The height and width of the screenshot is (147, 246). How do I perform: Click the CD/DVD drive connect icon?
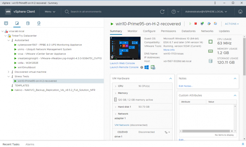pos(167,132)
